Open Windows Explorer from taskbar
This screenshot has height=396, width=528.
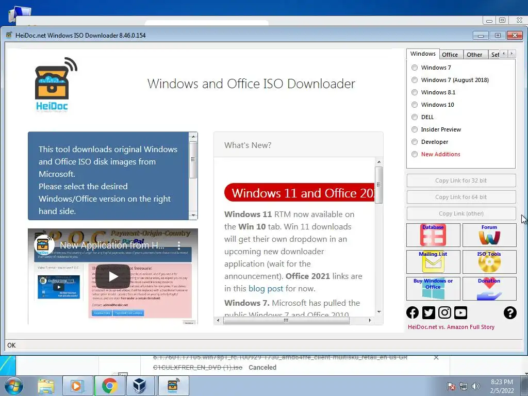pos(46,386)
